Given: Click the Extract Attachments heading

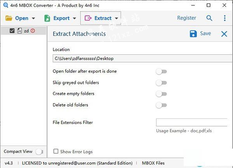Looking at the screenshot, I should click(79, 34).
